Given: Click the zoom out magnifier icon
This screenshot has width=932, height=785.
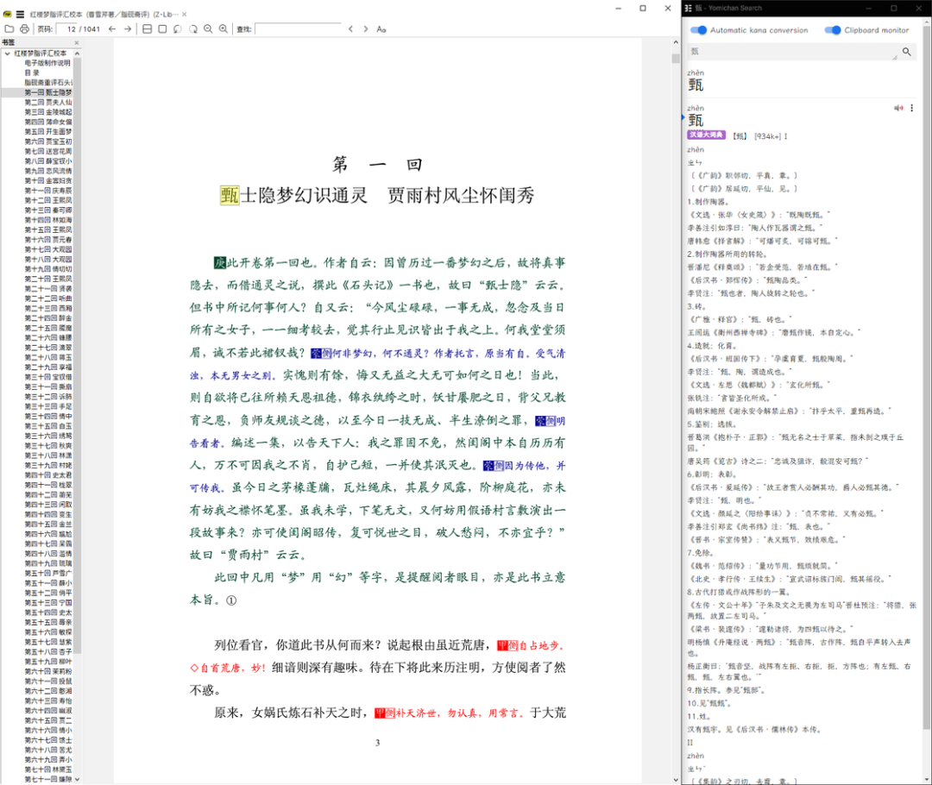Looking at the screenshot, I should 208,29.
